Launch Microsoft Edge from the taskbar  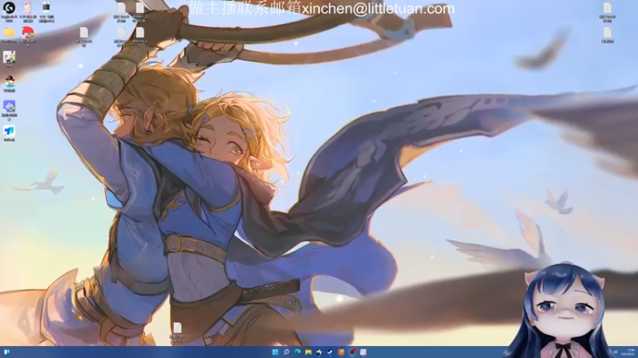coord(297,352)
